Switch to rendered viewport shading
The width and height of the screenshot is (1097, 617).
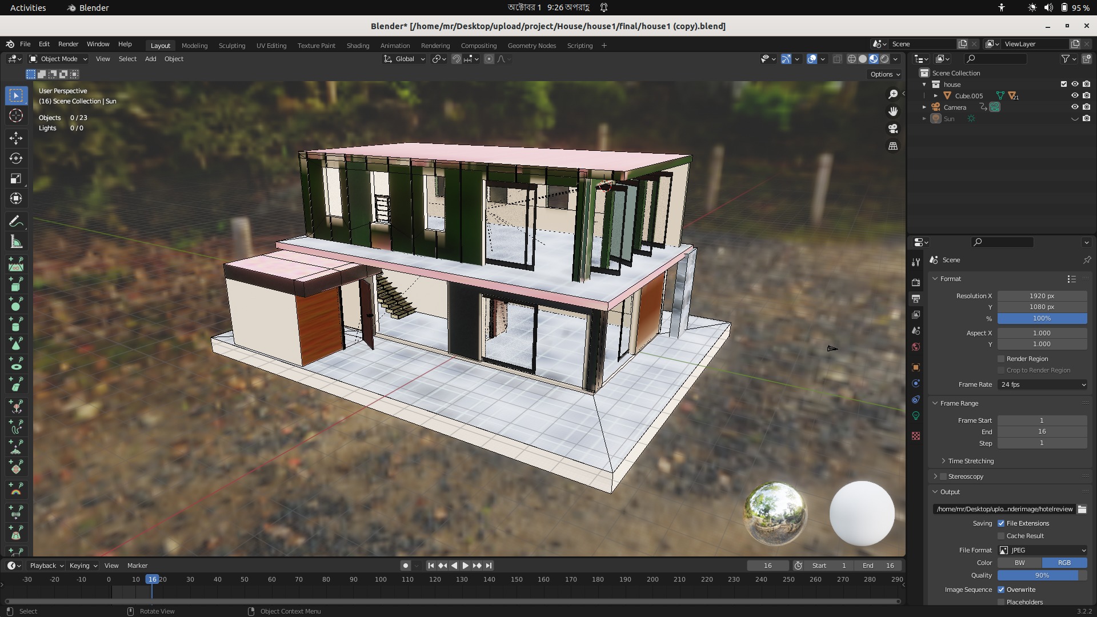[x=884, y=59]
